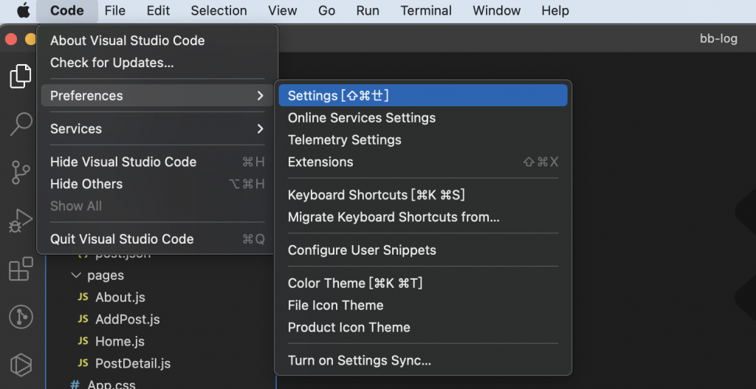Screen dimensions: 756x389
Task: Collapse the pages folder
Action: click(76, 275)
